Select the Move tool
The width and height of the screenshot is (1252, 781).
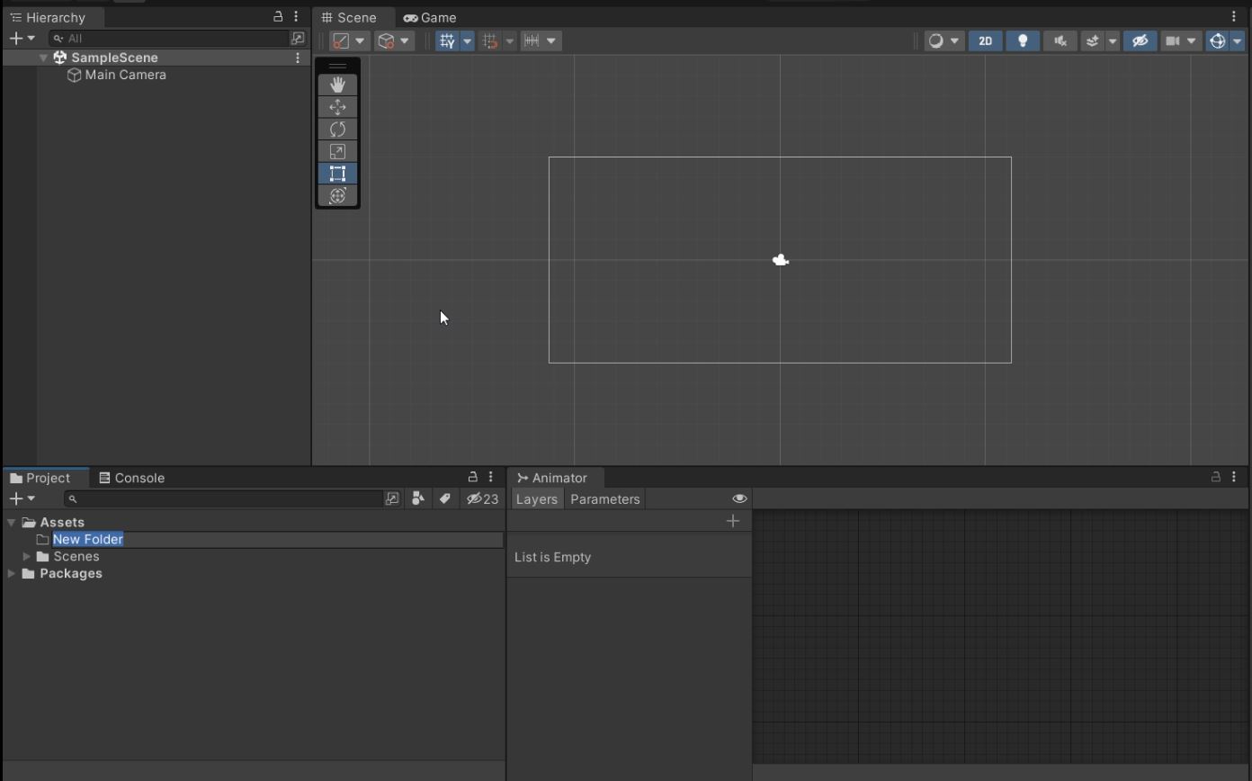coord(337,107)
